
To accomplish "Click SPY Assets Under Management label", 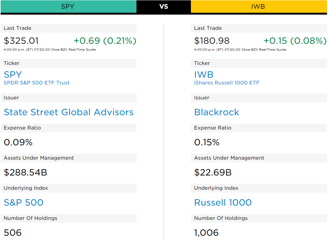I will pos(39,158).
